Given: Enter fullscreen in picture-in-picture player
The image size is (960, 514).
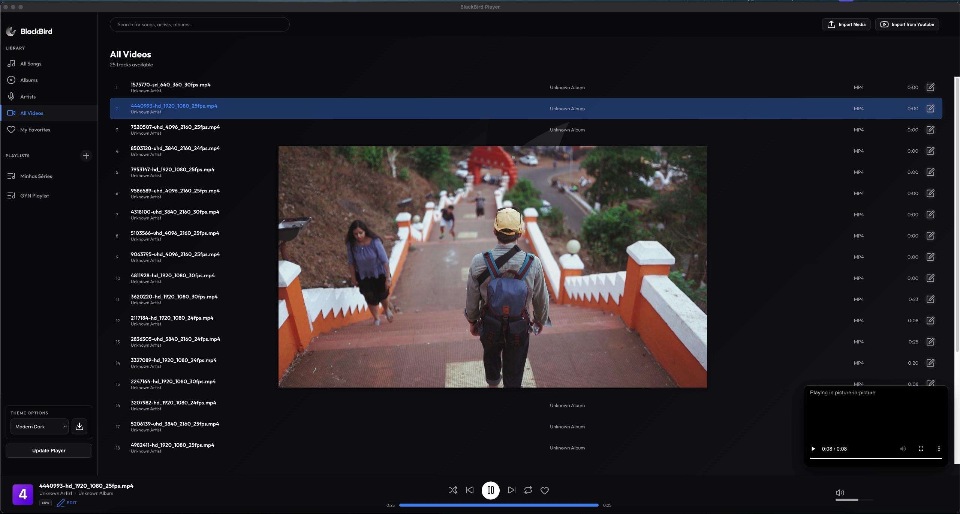Looking at the screenshot, I should click(921, 449).
